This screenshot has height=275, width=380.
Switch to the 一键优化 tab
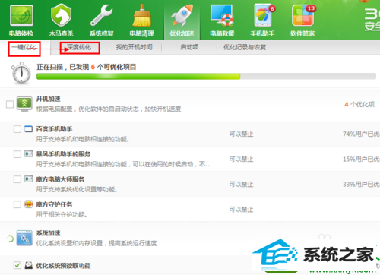[x=24, y=47]
